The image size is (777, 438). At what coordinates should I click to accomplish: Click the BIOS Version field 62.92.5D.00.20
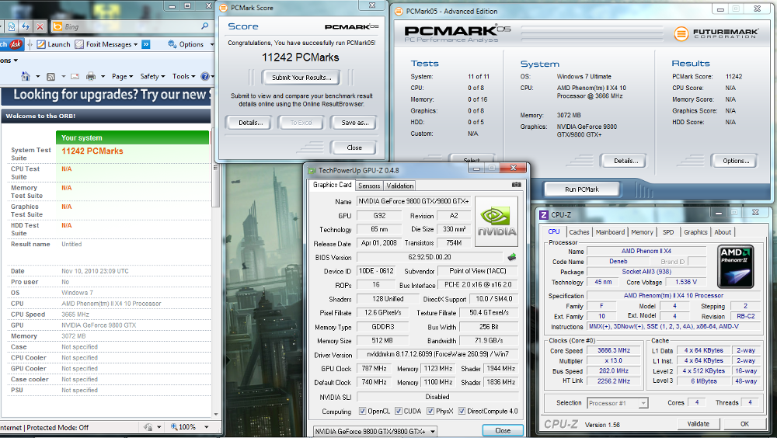(429, 257)
